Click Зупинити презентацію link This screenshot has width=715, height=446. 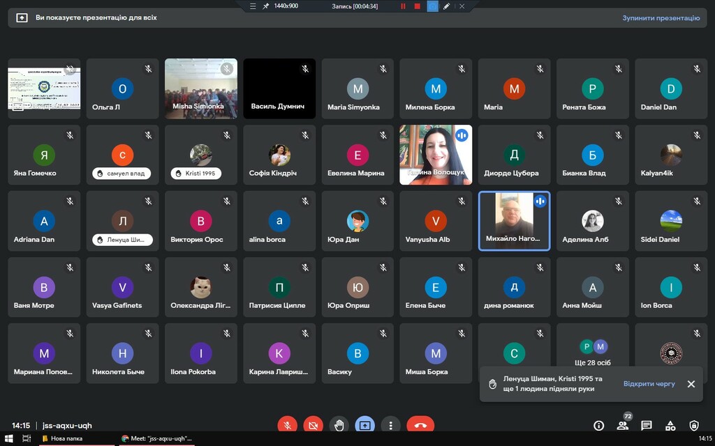pyautogui.click(x=661, y=18)
